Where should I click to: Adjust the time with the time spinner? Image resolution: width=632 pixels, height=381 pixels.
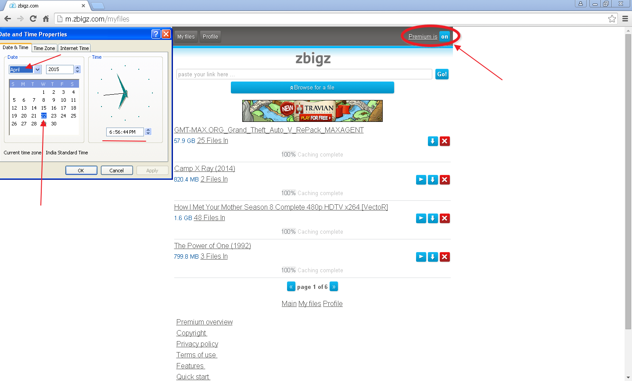(148, 132)
